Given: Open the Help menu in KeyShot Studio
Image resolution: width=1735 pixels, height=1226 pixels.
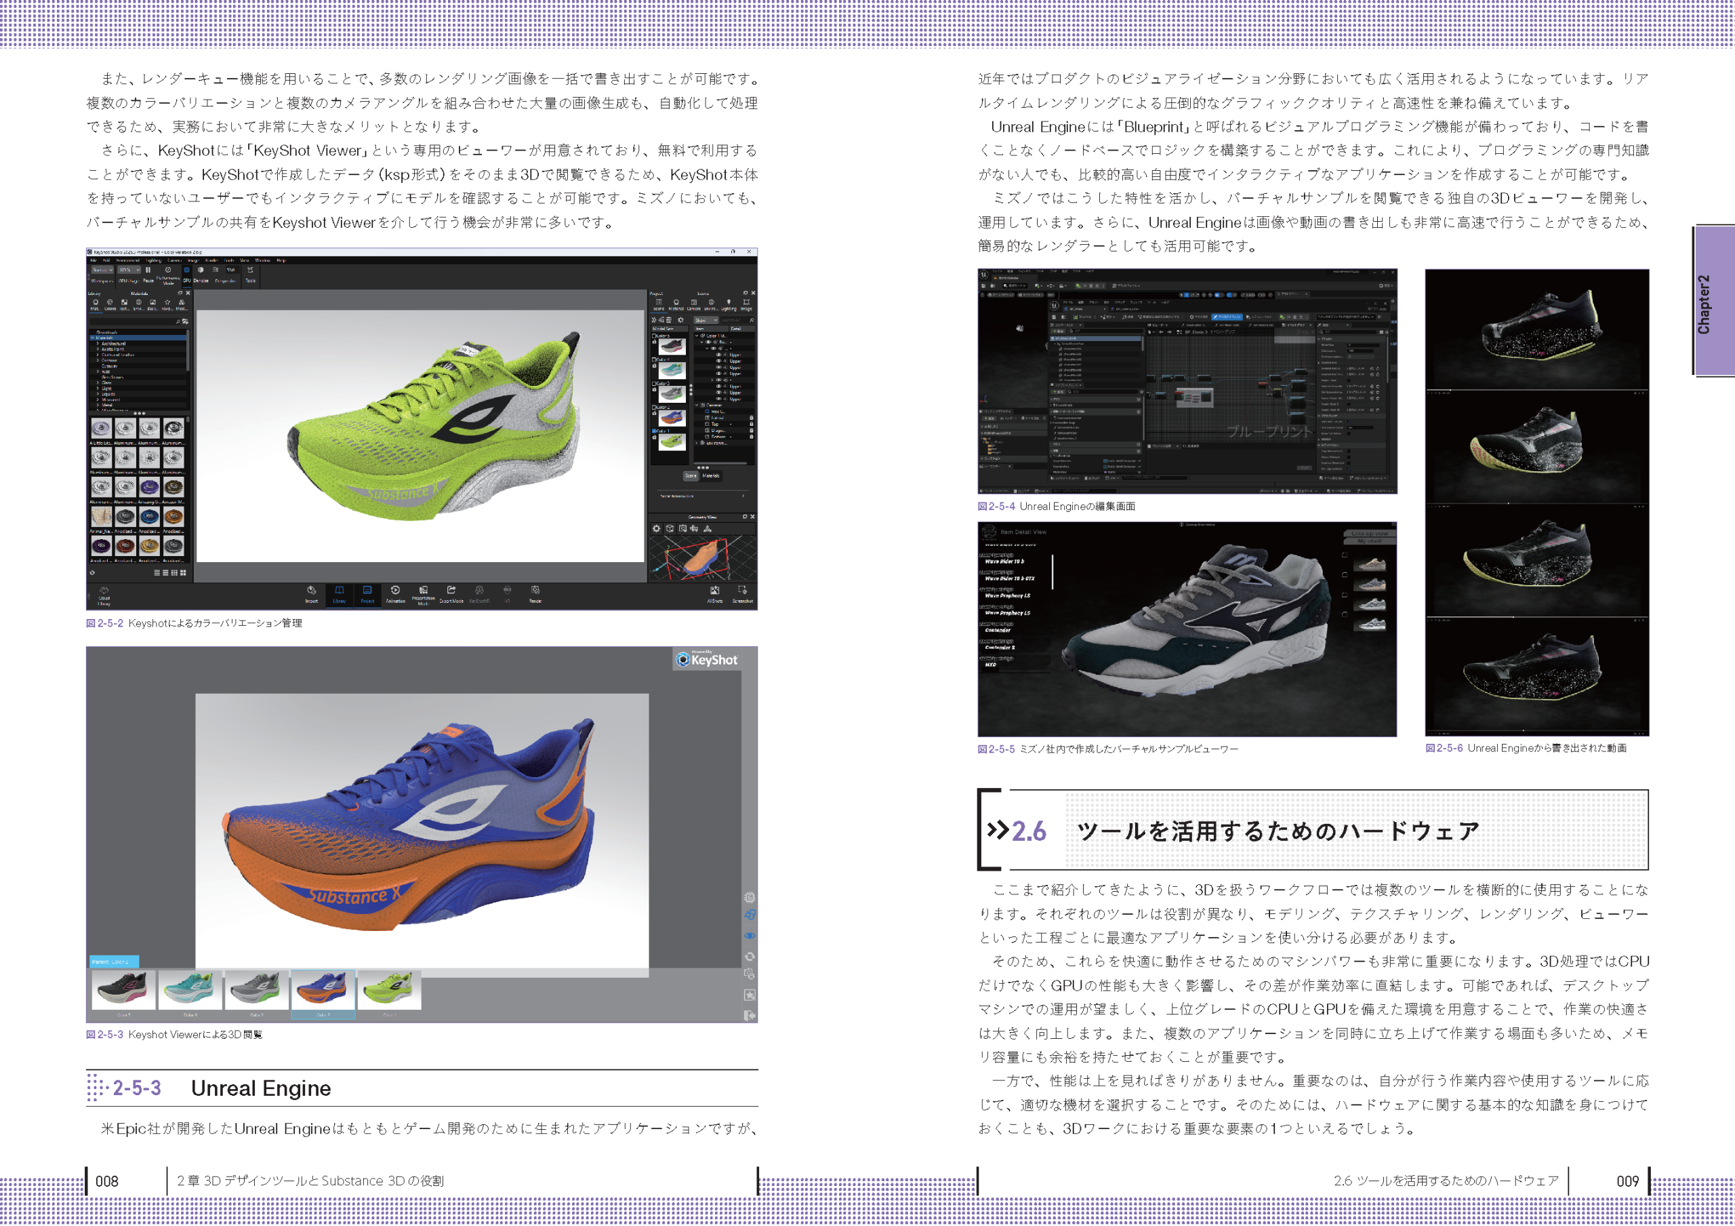Looking at the screenshot, I should (281, 260).
